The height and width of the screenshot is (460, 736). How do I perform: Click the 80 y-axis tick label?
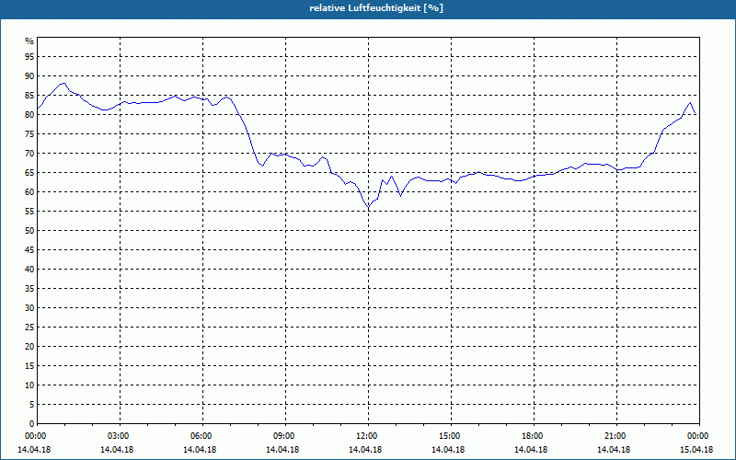[29, 114]
